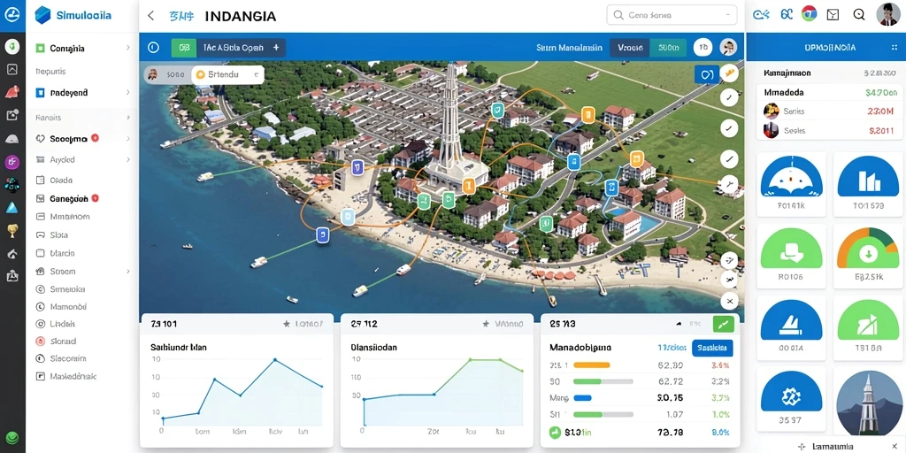The height and width of the screenshot is (453, 906).
Task: Close the map tool stack with the X button
Action: coord(730,301)
